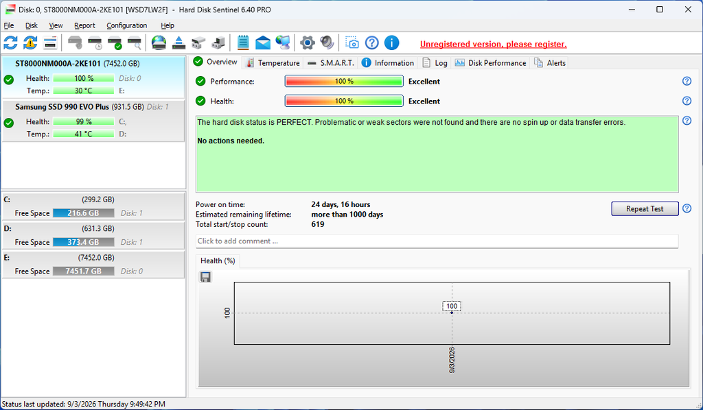Click the help icon beside Performance bar
This screenshot has width=703, height=410.
tap(687, 81)
